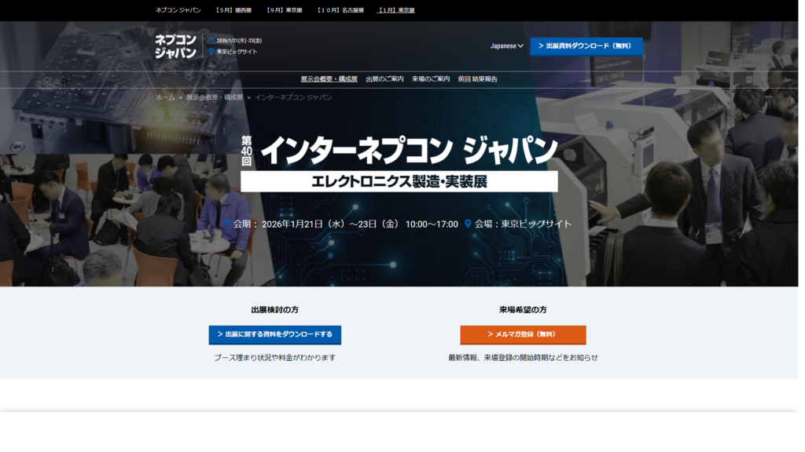Click the インターネプコン ジャパン main title
The width and height of the screenshot is (805, 452).
coord(409,150)
